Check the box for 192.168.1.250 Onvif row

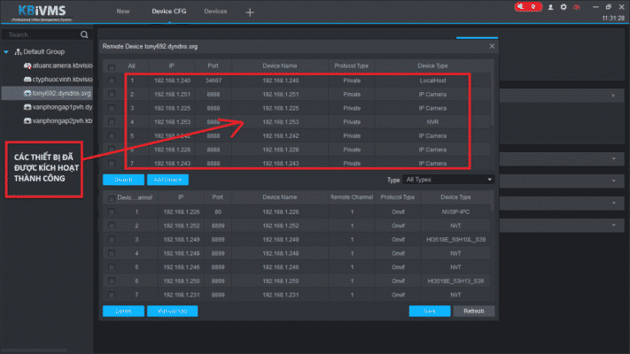[x=112, y=281]
